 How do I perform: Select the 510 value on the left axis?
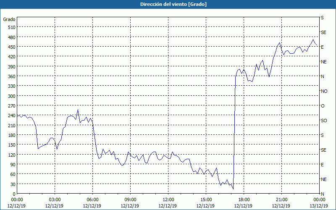click(x=12, y=27)
